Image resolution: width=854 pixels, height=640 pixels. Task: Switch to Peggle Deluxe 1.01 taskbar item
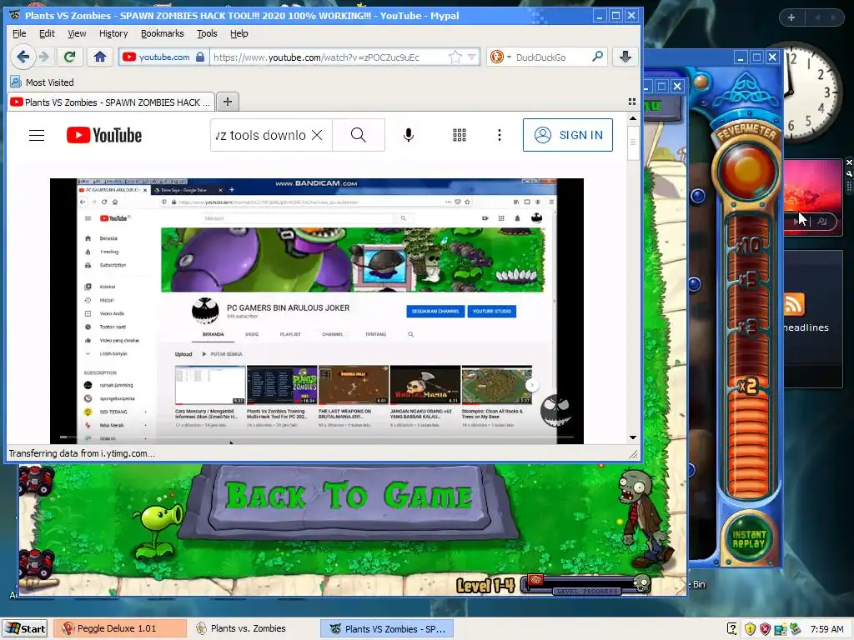point(120,628)
